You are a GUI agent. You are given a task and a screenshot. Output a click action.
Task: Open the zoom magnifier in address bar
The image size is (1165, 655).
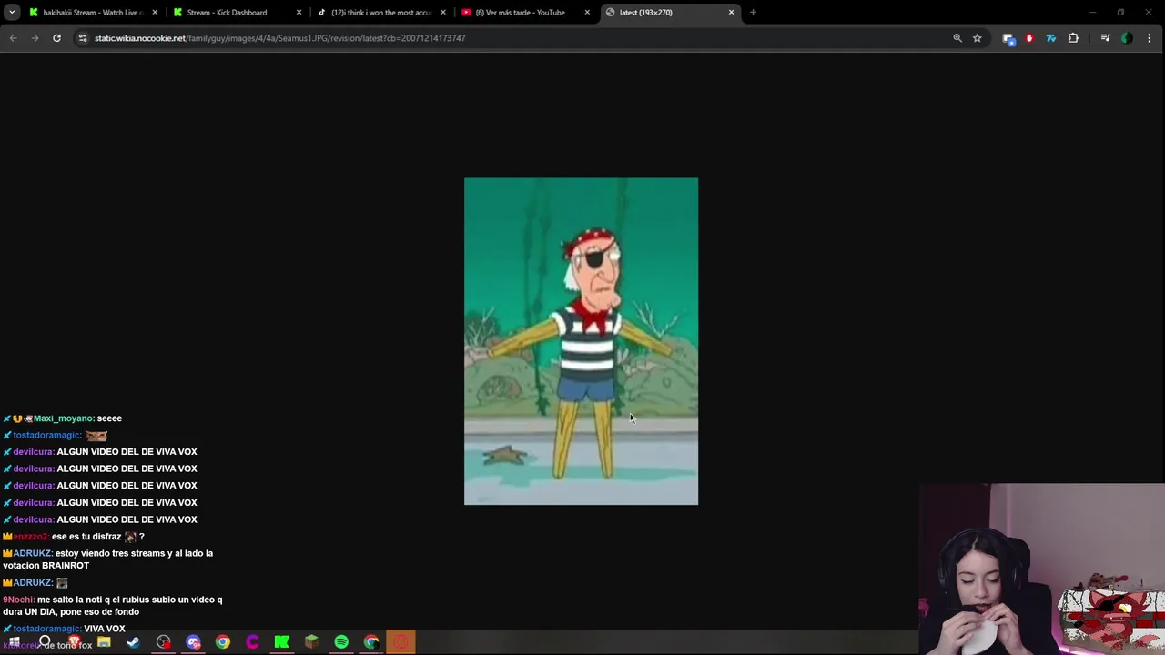coord(957,38)
